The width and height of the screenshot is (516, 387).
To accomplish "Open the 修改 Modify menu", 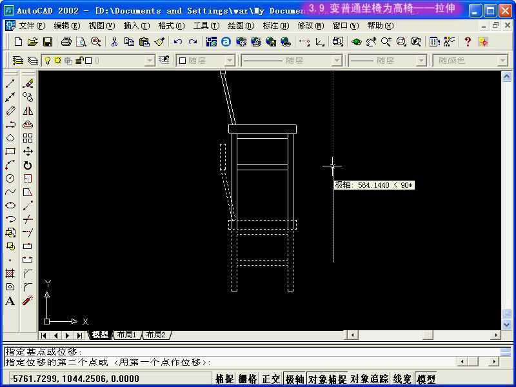I will tap(311, 26).
